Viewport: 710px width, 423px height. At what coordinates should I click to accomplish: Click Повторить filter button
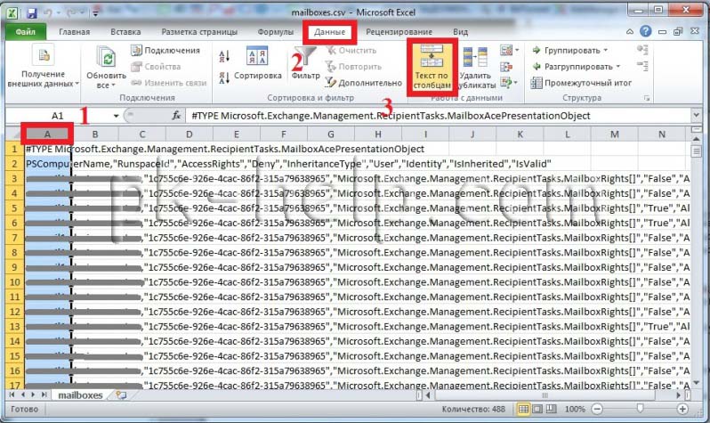tap(353, 67)
